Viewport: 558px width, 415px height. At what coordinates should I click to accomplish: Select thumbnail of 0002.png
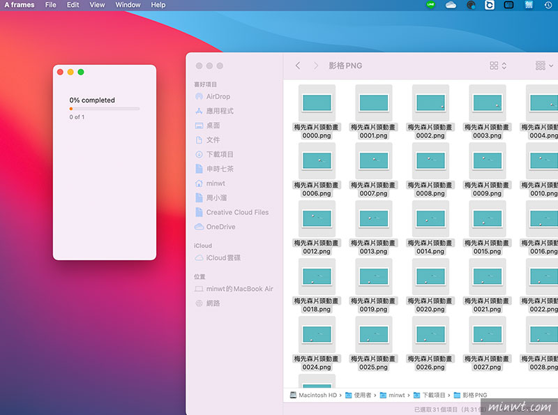click(430, 103)
